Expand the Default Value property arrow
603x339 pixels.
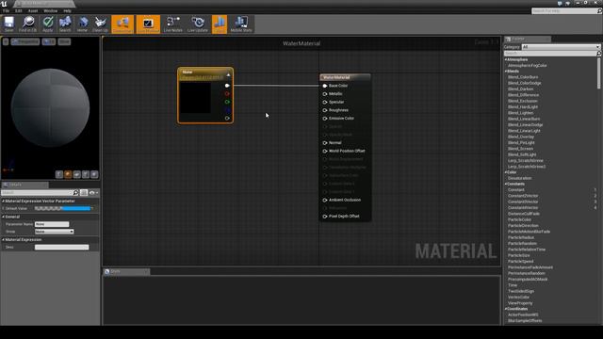pos(4,208)
